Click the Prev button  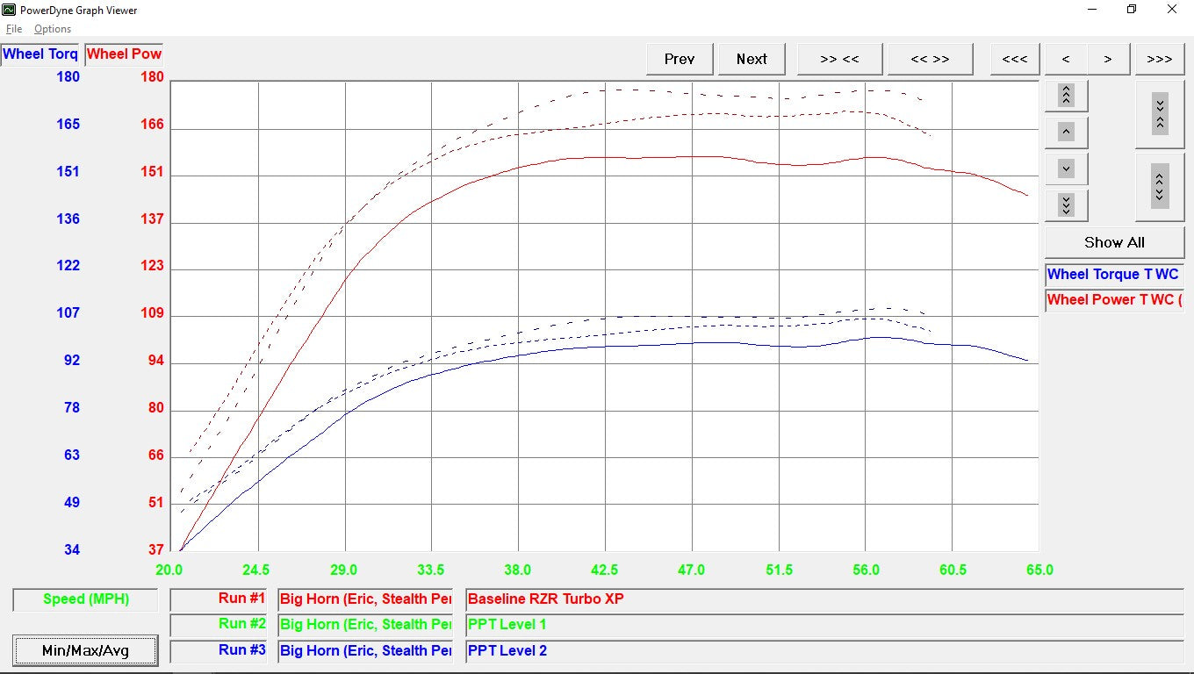pos(680,59)
